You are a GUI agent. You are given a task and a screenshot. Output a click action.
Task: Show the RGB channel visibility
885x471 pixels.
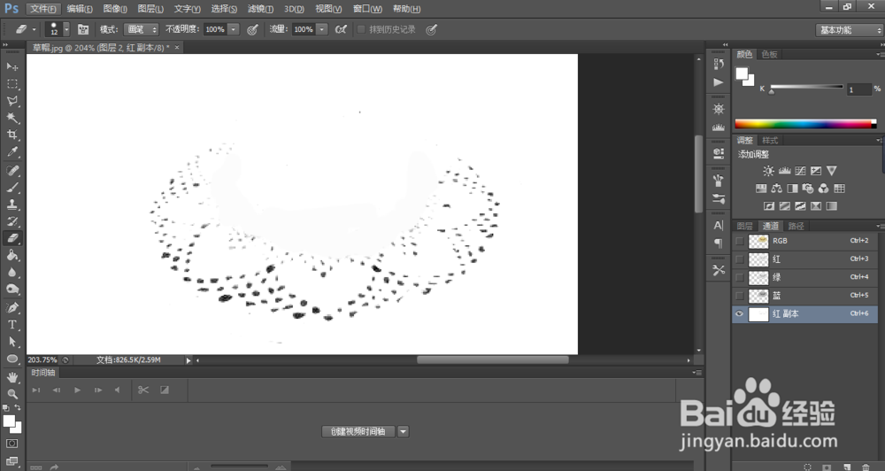click(x=739, y=241)
